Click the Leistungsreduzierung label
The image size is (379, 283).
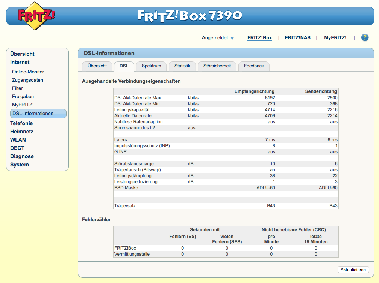136,182
